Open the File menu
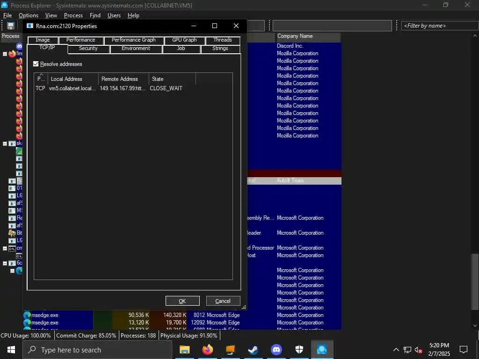Image resolution: width=479 pixels, height=359 pixels. point(7,15)
